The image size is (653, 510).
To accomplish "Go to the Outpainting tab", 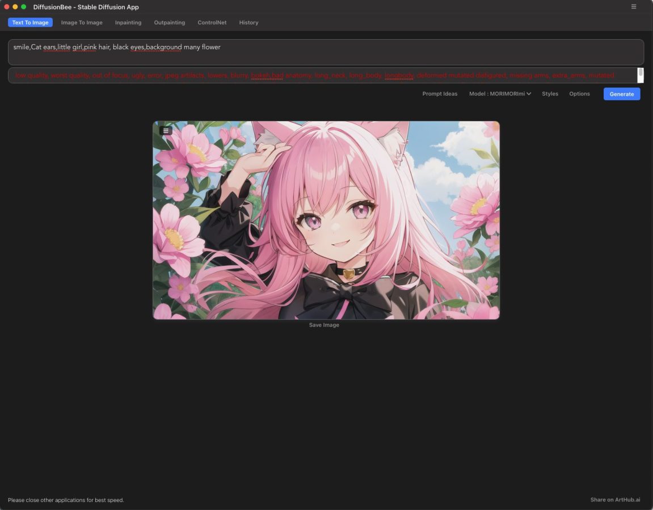I will 170,23.
